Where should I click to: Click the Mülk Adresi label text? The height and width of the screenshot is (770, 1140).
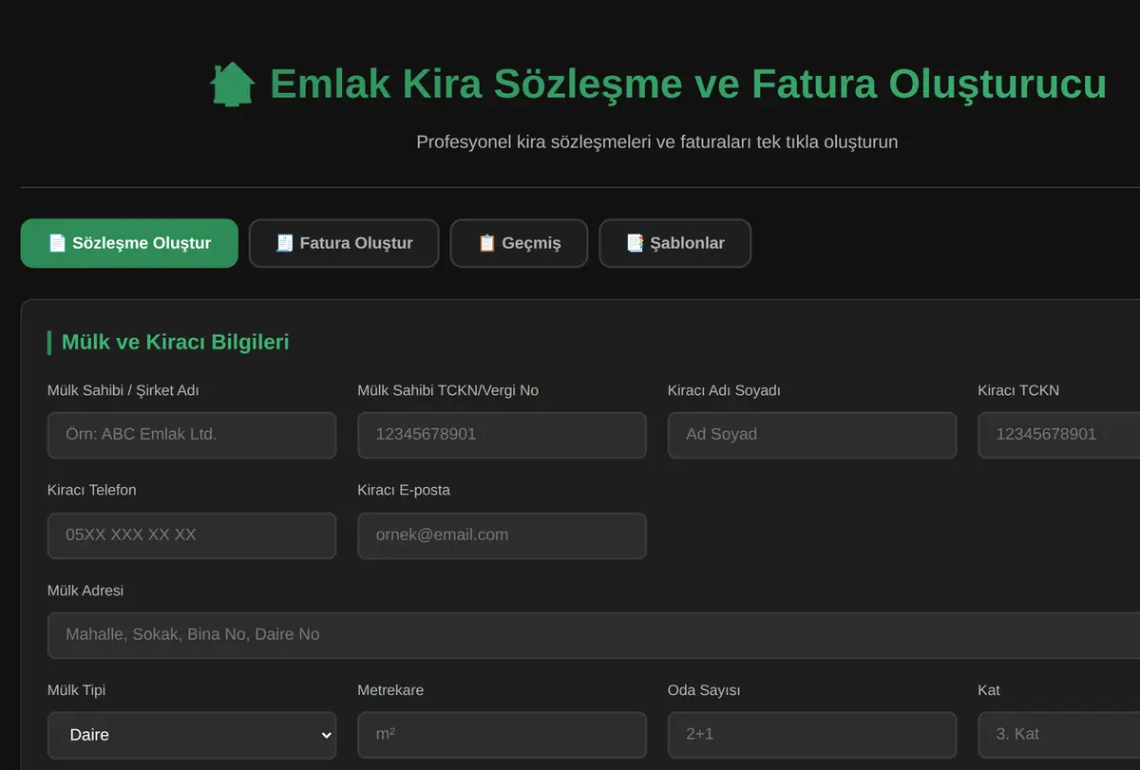[x=85, y=591]
